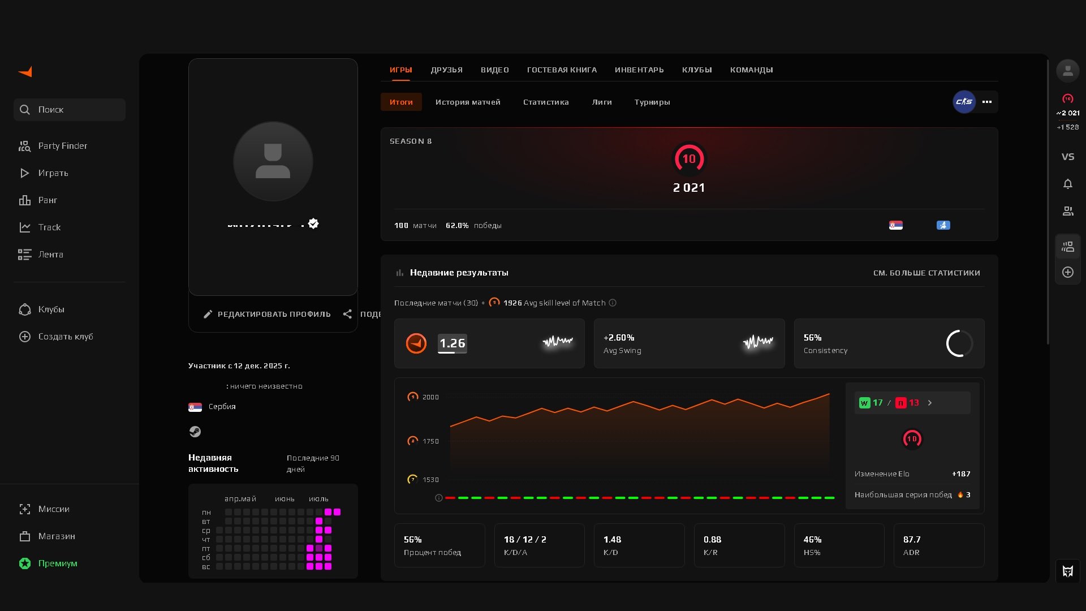This screenshot has height=611, width=1086.
Task: Click Создать клуб plus icon
Action: click(25, 337)
